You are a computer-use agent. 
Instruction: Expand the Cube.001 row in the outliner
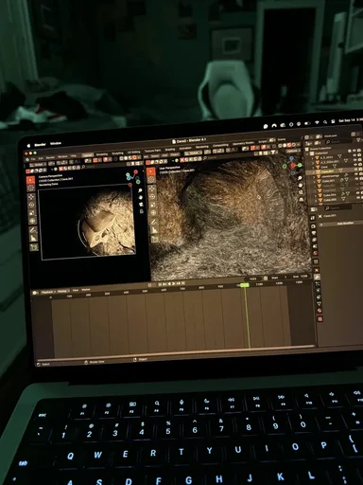315,182
